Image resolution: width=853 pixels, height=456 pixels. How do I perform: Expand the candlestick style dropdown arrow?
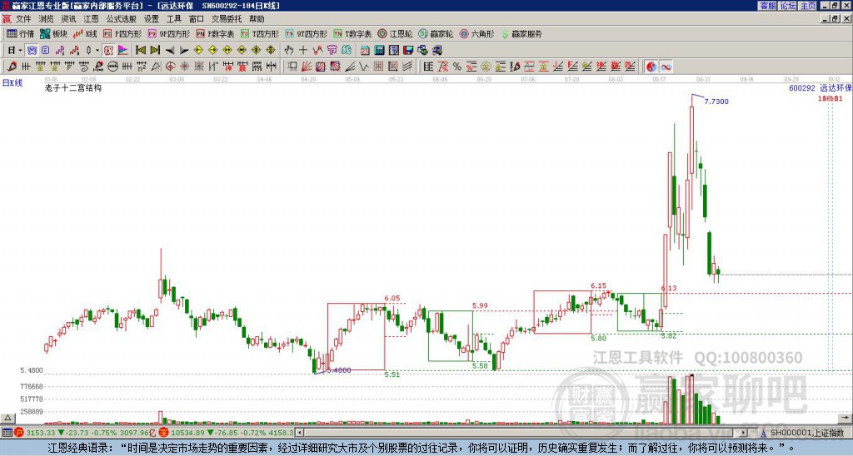tap(97, 51)
